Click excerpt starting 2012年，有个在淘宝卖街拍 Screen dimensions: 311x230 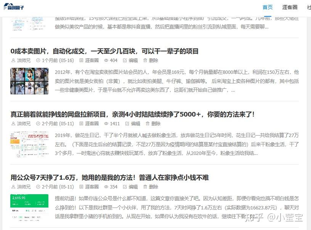pos(177,81)
